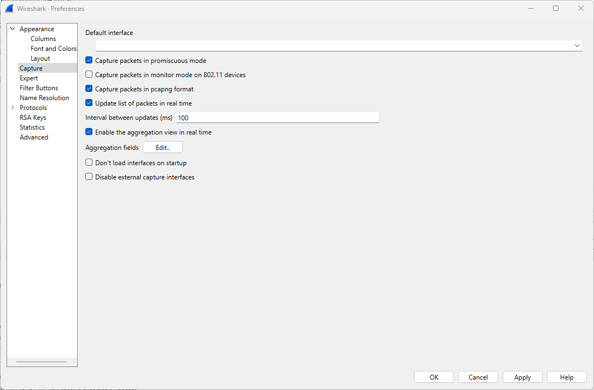Open Font and Colors preferences
The image size is (594, 390).
[53, 49]
